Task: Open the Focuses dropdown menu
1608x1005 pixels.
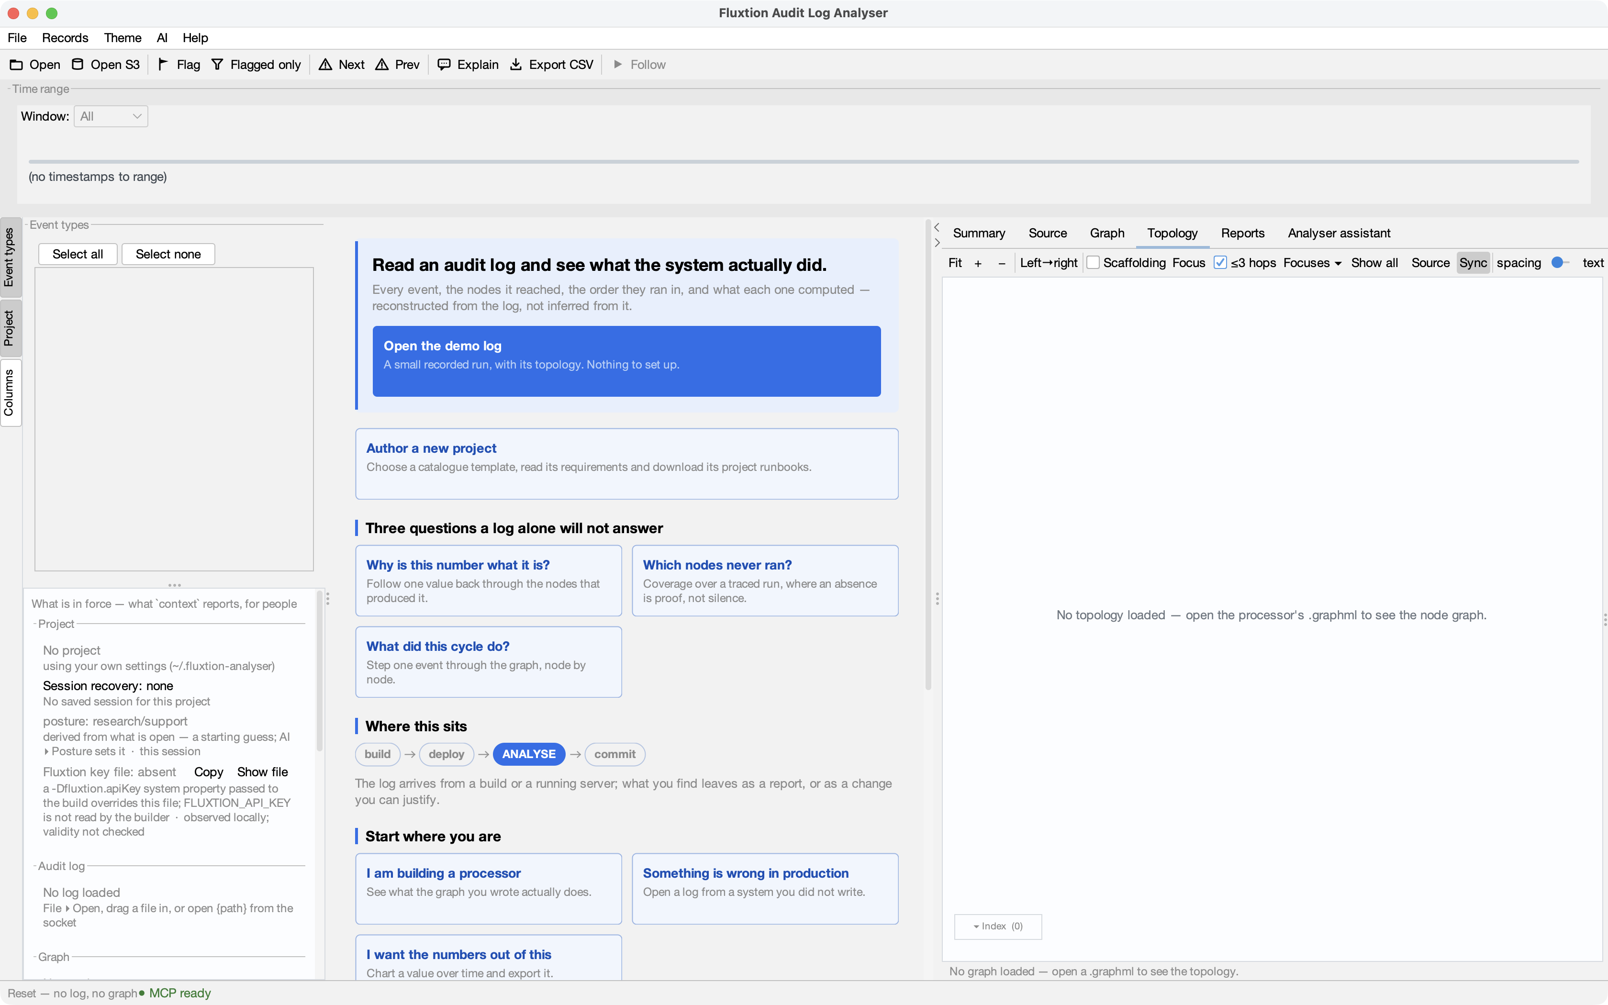Action: point(1312,263)
